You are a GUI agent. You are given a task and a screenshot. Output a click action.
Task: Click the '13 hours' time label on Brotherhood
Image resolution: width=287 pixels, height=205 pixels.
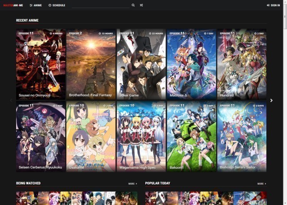106,34
